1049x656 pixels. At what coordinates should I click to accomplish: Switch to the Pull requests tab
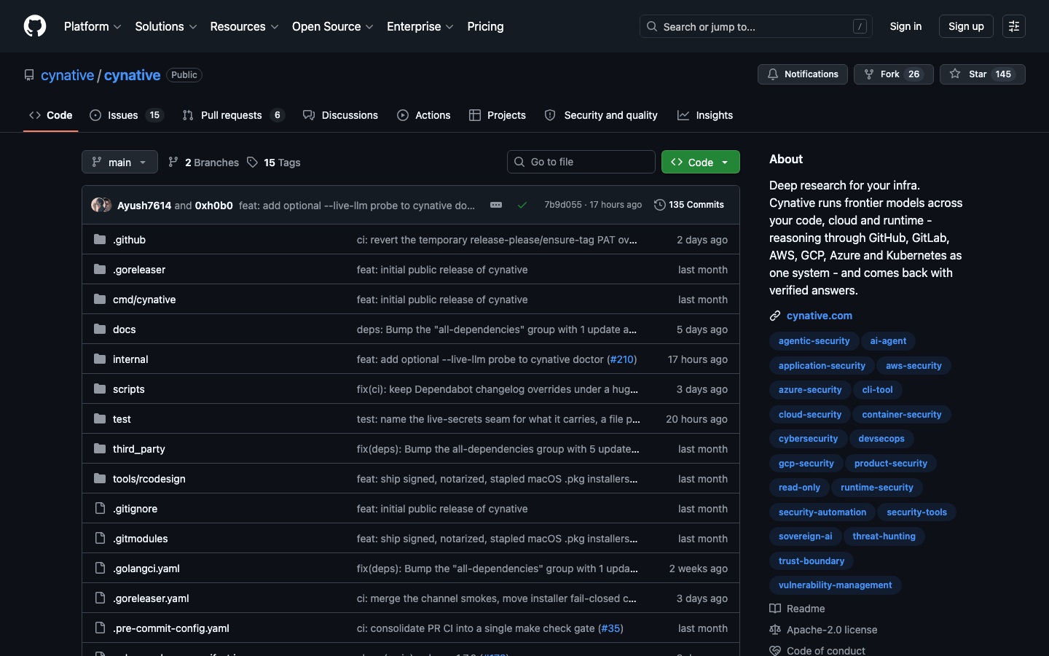(233, 115)
